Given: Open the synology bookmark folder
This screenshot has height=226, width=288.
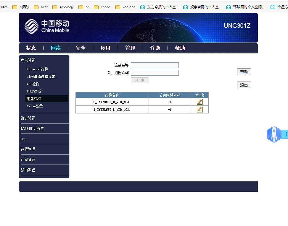Looking at the screenshot, I should point(63,7).
